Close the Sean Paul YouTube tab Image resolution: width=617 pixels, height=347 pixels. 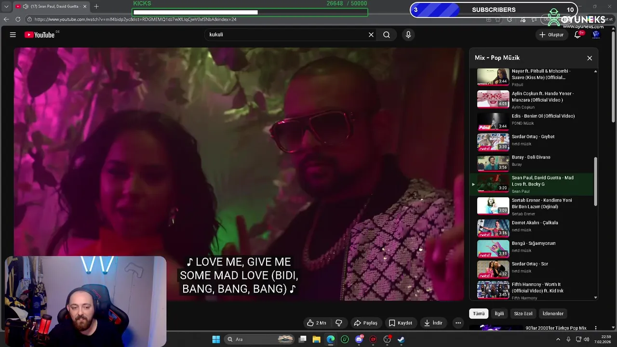[x=85, y=6]
